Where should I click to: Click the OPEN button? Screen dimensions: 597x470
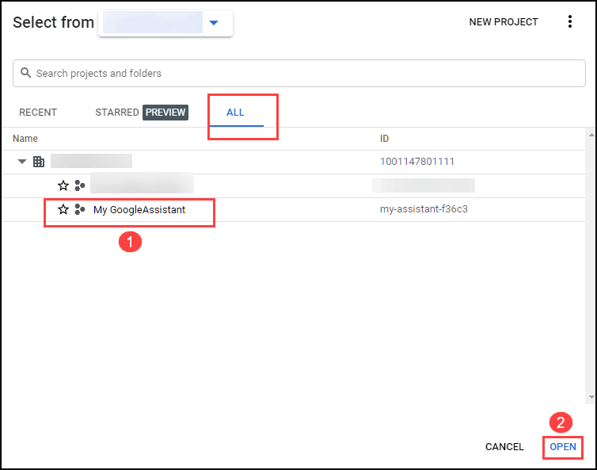[x=563, y=447]
